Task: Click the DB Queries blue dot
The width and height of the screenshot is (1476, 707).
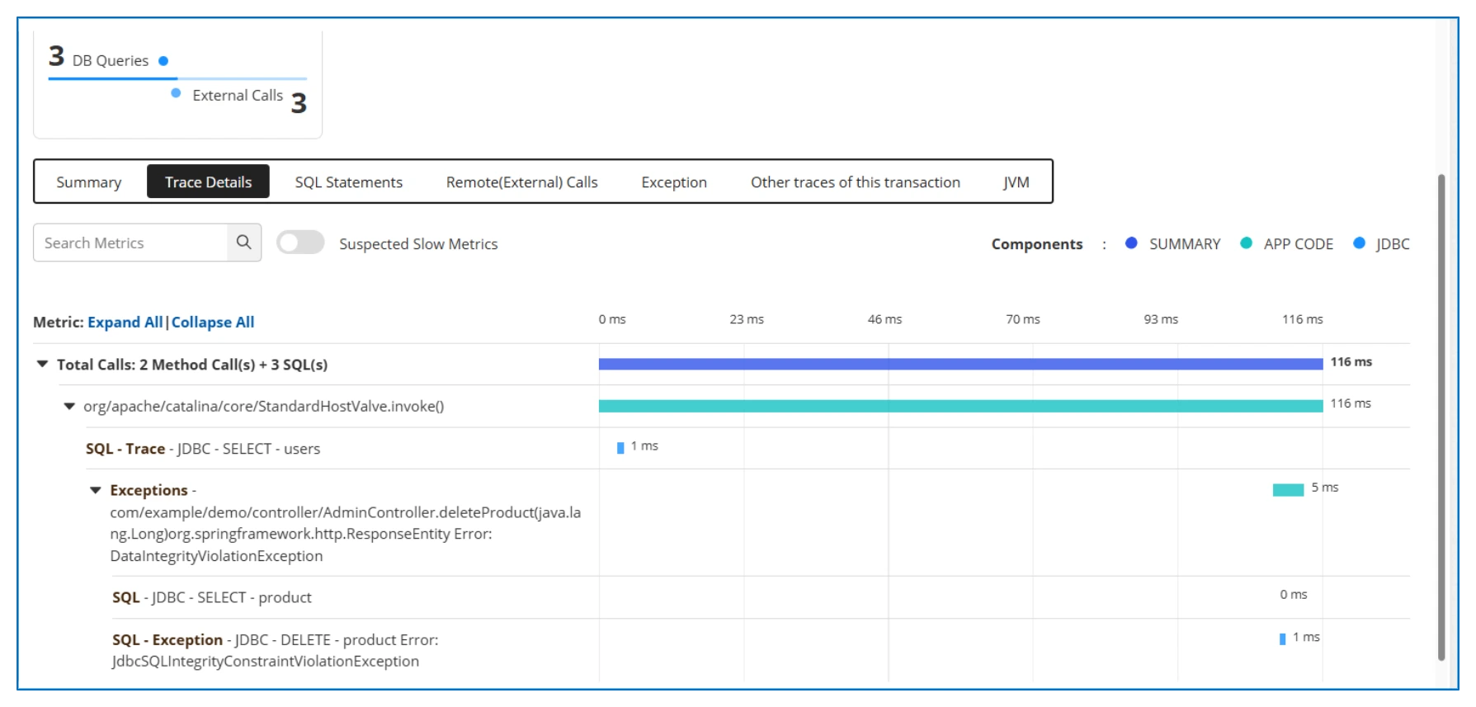Action: tap(163, 61)
